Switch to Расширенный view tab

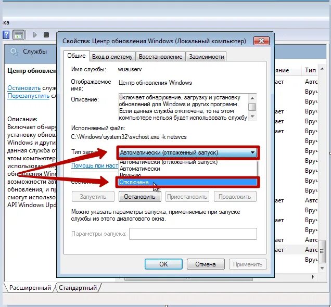[30, 288]
